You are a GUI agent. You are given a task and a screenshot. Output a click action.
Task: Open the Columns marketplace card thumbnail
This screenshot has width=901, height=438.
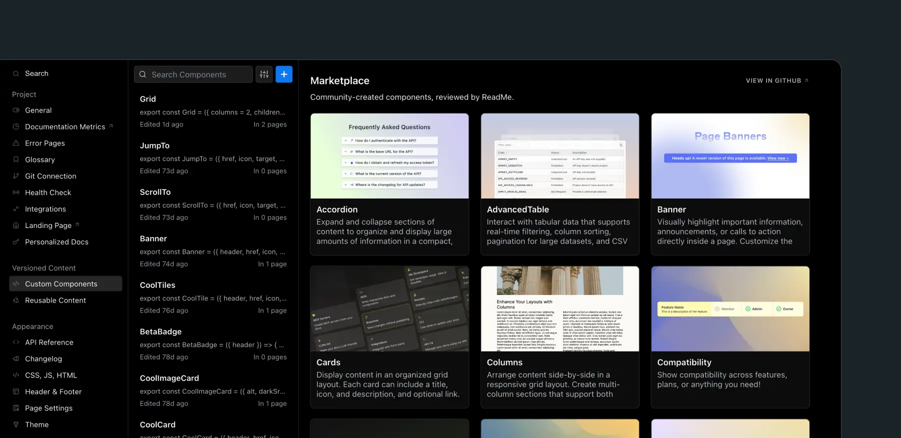tap(560, 309)
